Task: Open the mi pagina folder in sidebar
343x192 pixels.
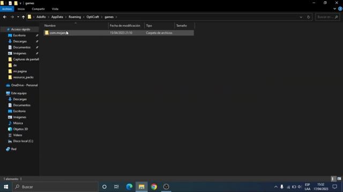Action: click(x=20, y=71)
